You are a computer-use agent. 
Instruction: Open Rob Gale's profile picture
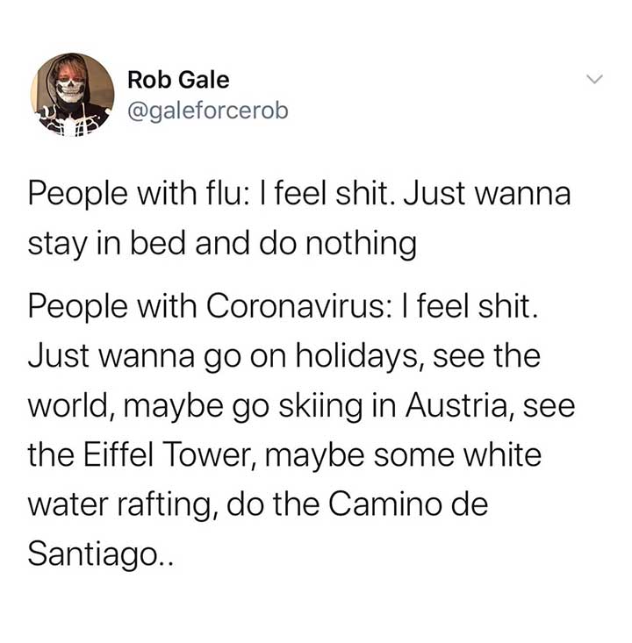(73, 95)
